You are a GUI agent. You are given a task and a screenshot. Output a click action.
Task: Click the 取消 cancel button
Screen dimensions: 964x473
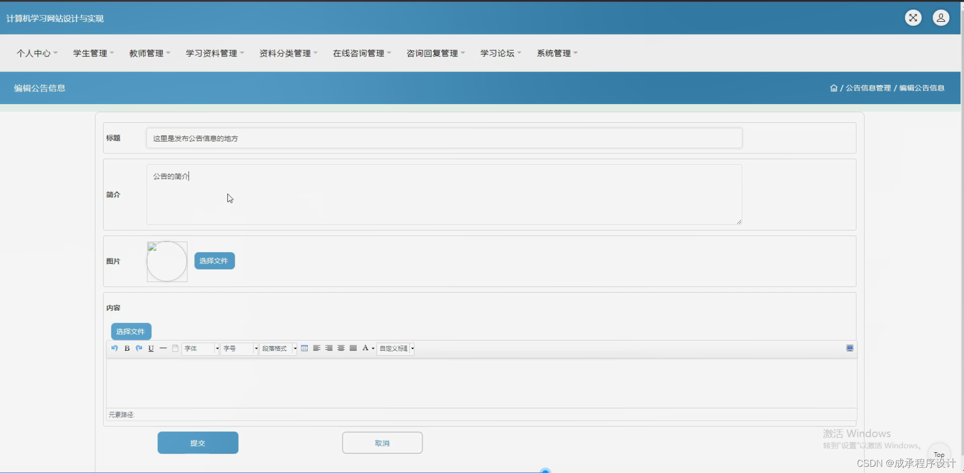(382, 442)
